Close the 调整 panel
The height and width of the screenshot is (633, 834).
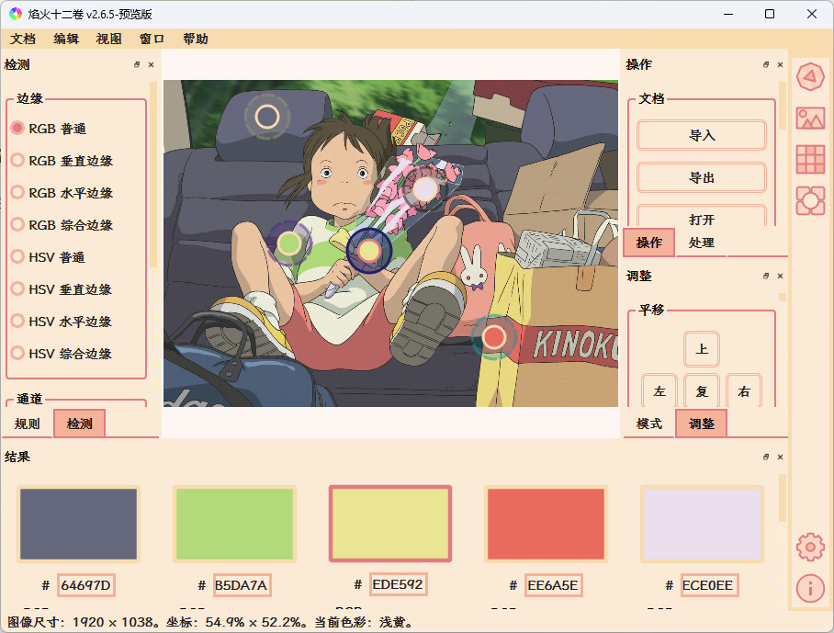coord(781,276)
